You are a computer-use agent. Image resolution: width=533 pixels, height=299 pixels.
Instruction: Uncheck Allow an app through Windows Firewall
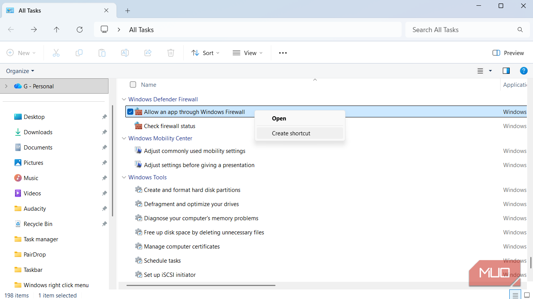click(130, 112)
